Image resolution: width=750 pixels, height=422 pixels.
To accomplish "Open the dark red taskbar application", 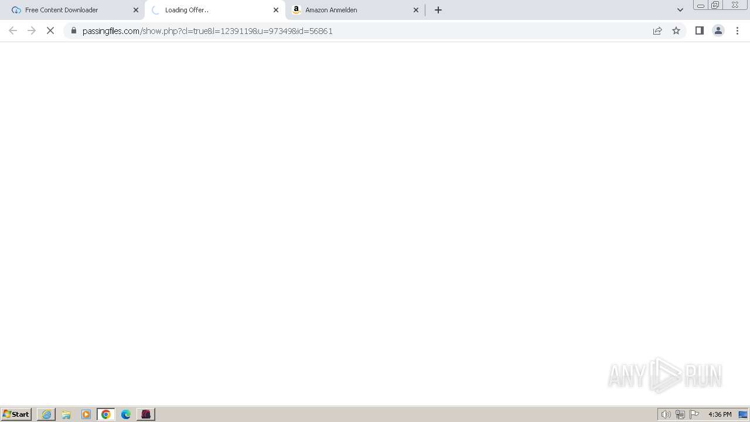I will pyautogui.click(x=146, y=414).
